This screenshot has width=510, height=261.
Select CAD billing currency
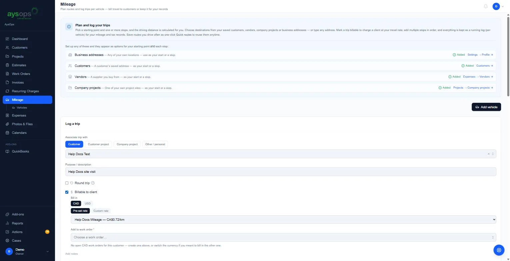(76, 203)
